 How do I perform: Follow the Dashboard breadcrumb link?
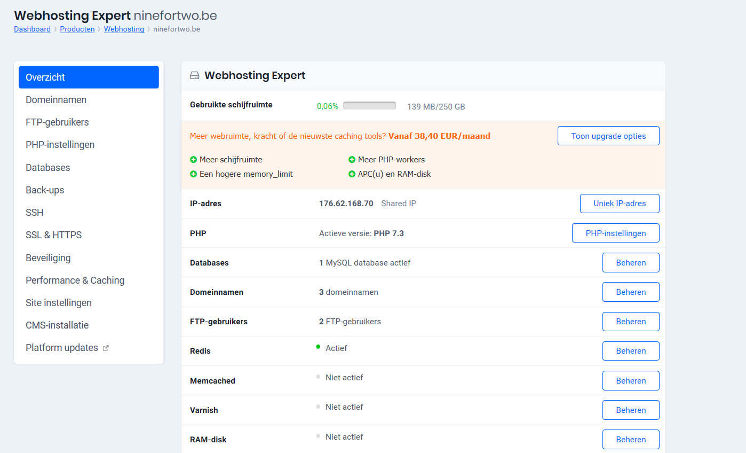coord(32,29)
